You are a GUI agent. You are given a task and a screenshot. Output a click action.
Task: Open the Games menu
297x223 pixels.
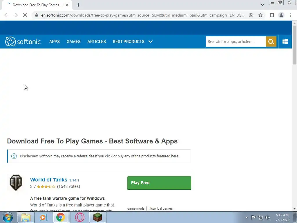(x=73, y=42)
